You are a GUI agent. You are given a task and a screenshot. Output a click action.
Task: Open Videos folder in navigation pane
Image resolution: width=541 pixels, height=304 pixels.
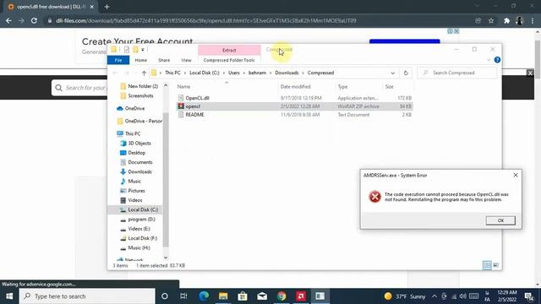coord(131,200)
